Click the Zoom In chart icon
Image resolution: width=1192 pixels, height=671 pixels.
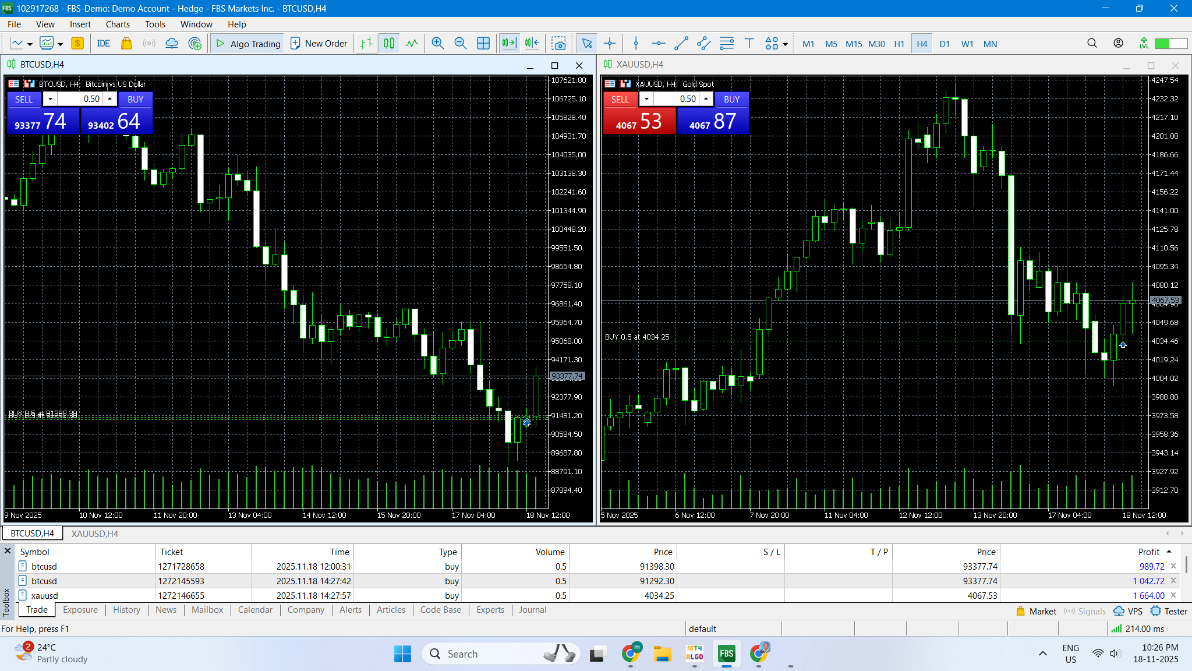coord(437,44)
